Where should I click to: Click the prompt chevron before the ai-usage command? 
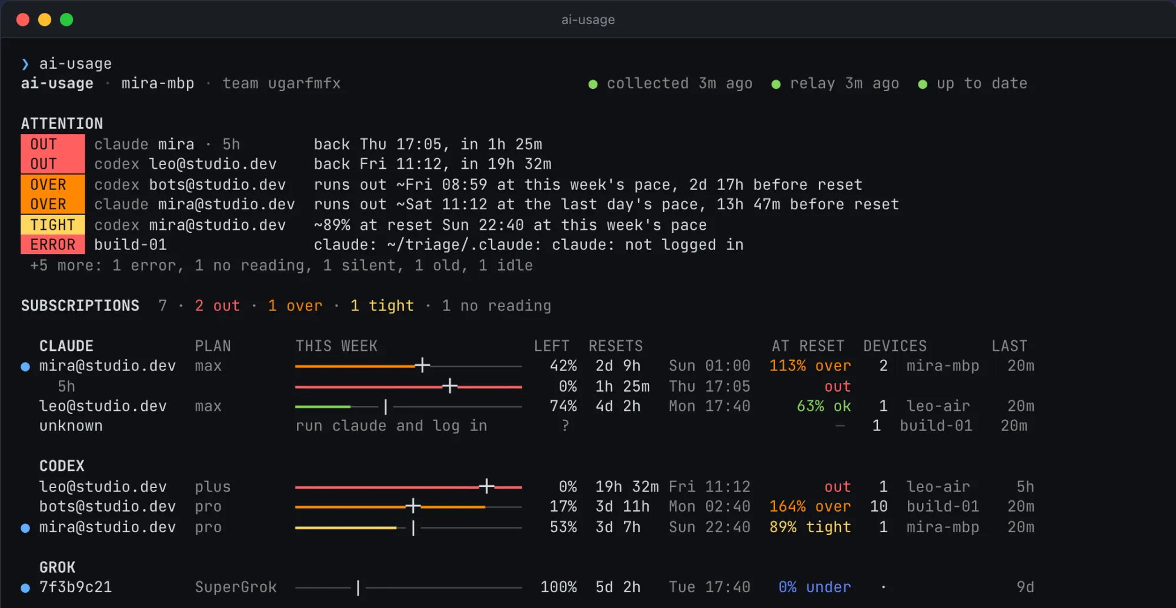point(25,64)
